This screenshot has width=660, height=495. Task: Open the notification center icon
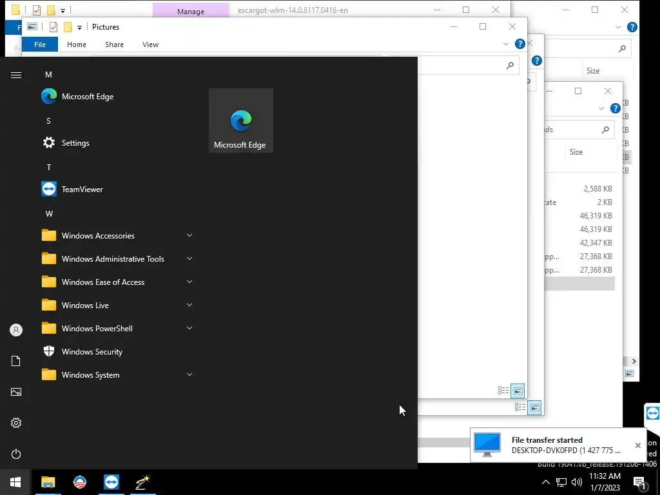(640, 482)
